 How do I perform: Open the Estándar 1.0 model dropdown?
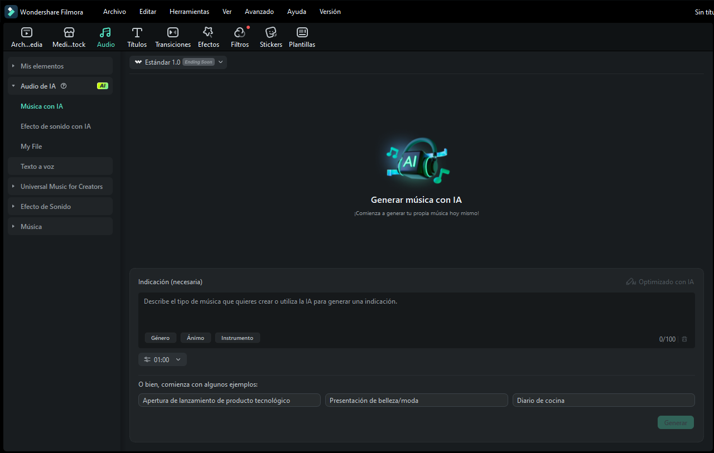click(x=178, y=62)
